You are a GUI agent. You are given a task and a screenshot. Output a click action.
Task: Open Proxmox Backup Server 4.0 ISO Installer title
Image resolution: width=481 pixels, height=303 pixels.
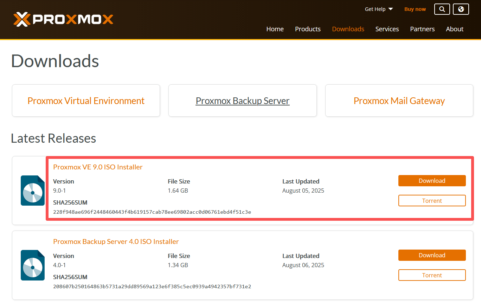click(x=116, y=241)
